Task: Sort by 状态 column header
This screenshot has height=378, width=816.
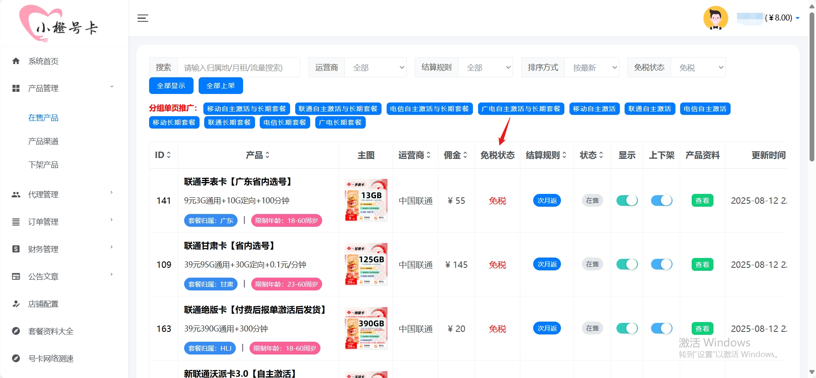Action: coord(592,155)
